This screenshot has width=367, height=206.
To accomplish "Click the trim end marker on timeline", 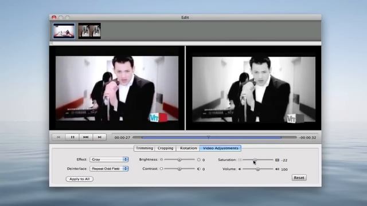I will (x=282, y=137).
